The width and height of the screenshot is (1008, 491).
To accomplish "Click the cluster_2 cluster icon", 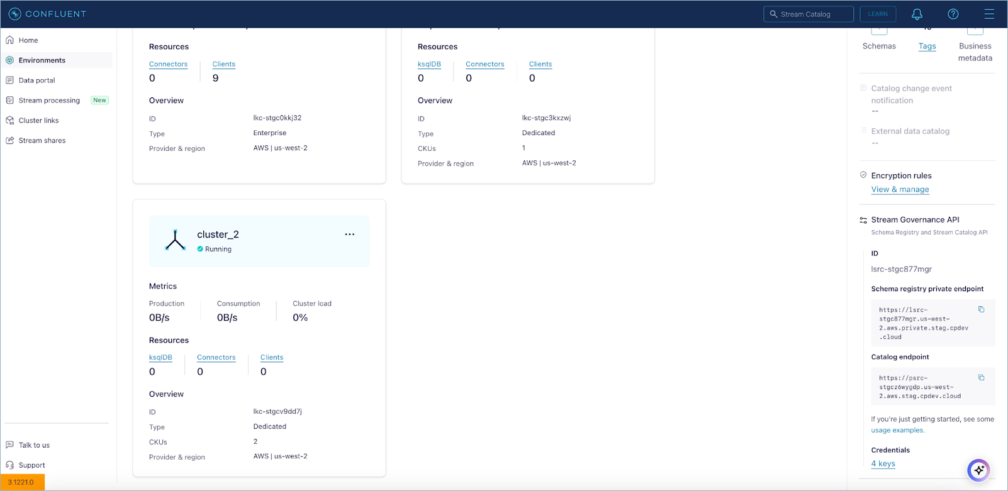I will [x=175, y=241].
